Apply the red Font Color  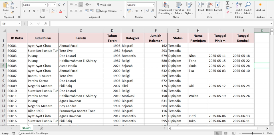(61, 11)
